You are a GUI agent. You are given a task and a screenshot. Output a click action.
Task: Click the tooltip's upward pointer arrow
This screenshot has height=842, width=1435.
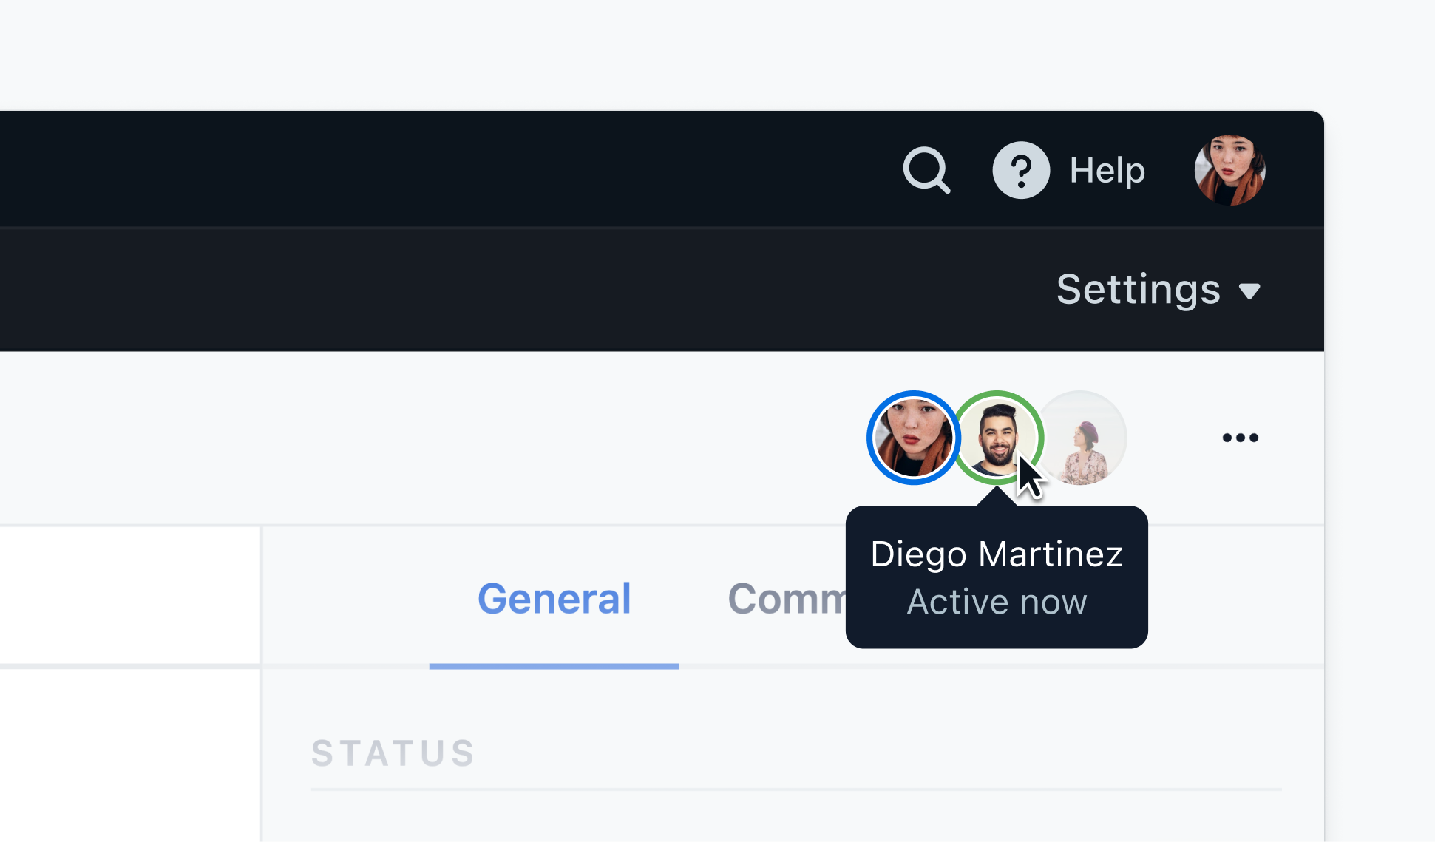click(996, 499)
